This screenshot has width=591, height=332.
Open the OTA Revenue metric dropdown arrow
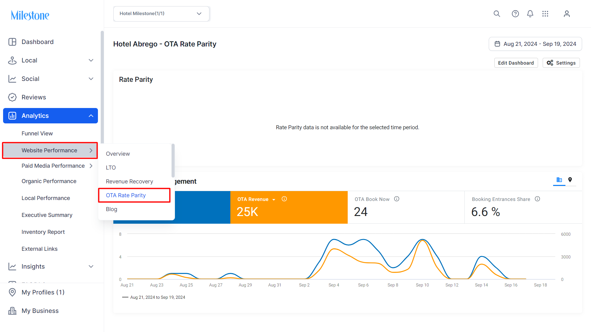(x=274, y=200)
